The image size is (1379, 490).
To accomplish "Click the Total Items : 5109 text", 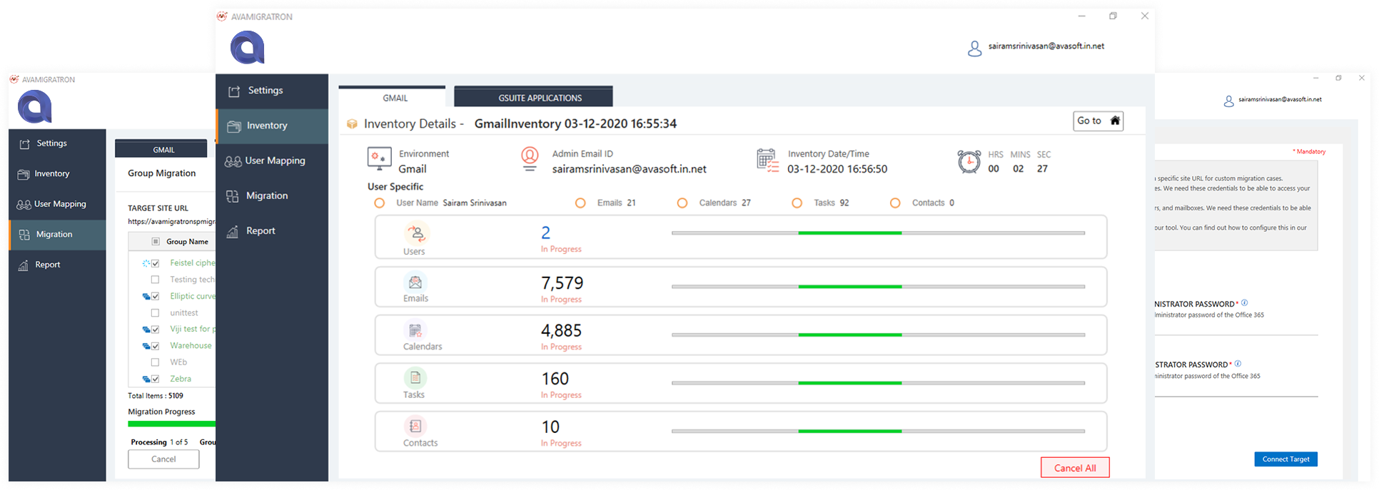I will tap(156, 396).
